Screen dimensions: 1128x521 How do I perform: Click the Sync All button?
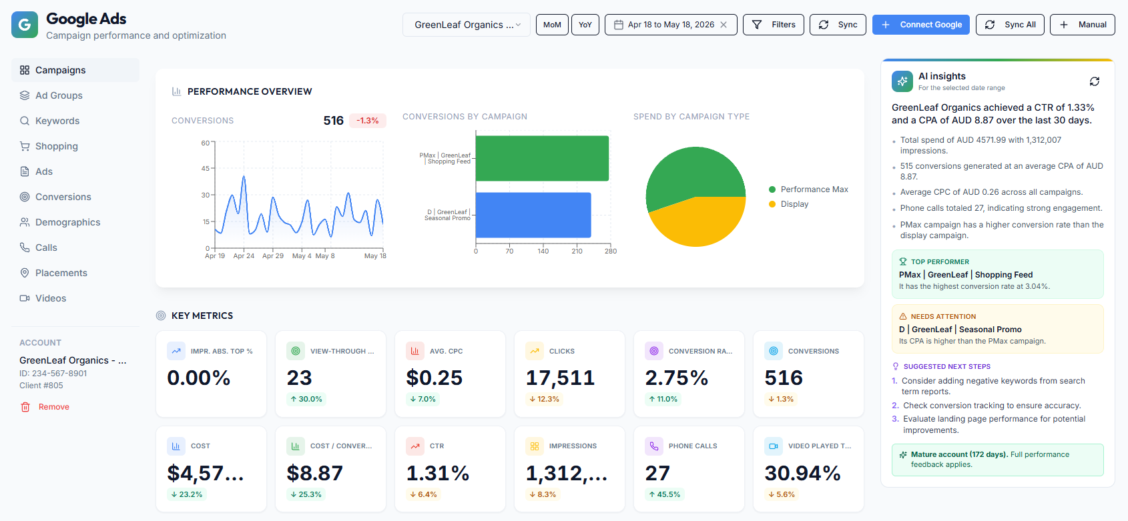pos(1011,25)
